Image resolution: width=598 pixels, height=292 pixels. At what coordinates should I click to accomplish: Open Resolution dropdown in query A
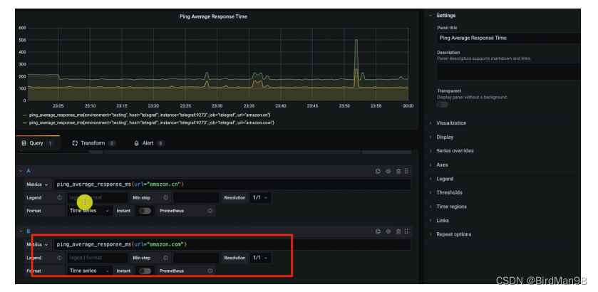261,198
